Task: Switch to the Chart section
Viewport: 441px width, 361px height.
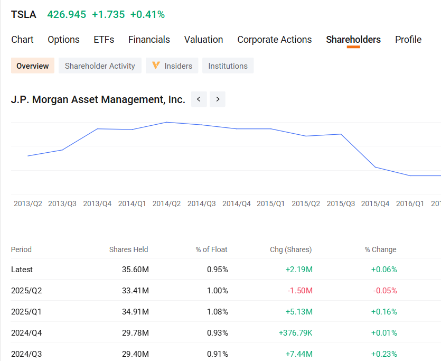Action: coord(22,40)
